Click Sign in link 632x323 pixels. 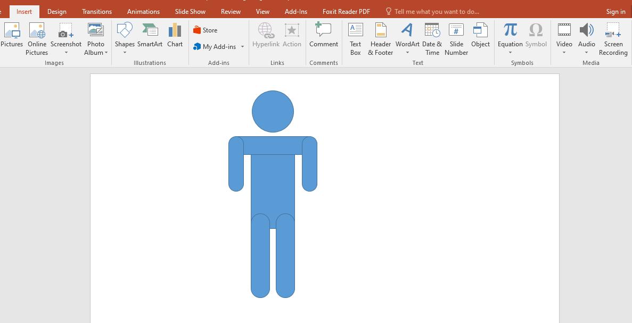(615, 11)
